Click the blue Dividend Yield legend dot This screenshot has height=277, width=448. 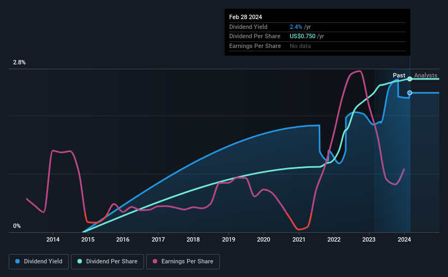point(17,261)
